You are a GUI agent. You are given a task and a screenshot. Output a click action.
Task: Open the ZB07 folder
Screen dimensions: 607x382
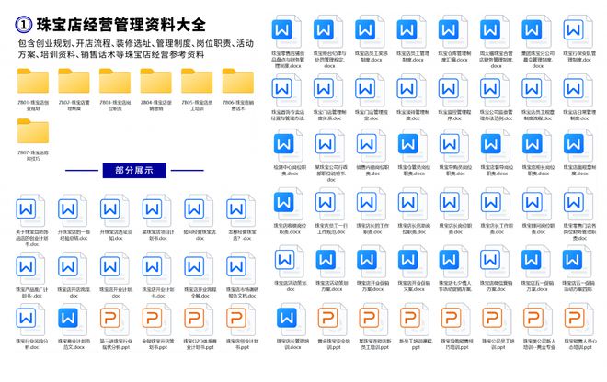(33, 131)
